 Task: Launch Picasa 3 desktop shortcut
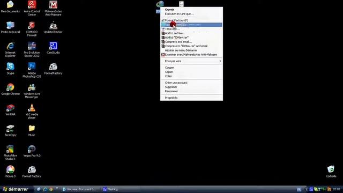coord(10,172)
